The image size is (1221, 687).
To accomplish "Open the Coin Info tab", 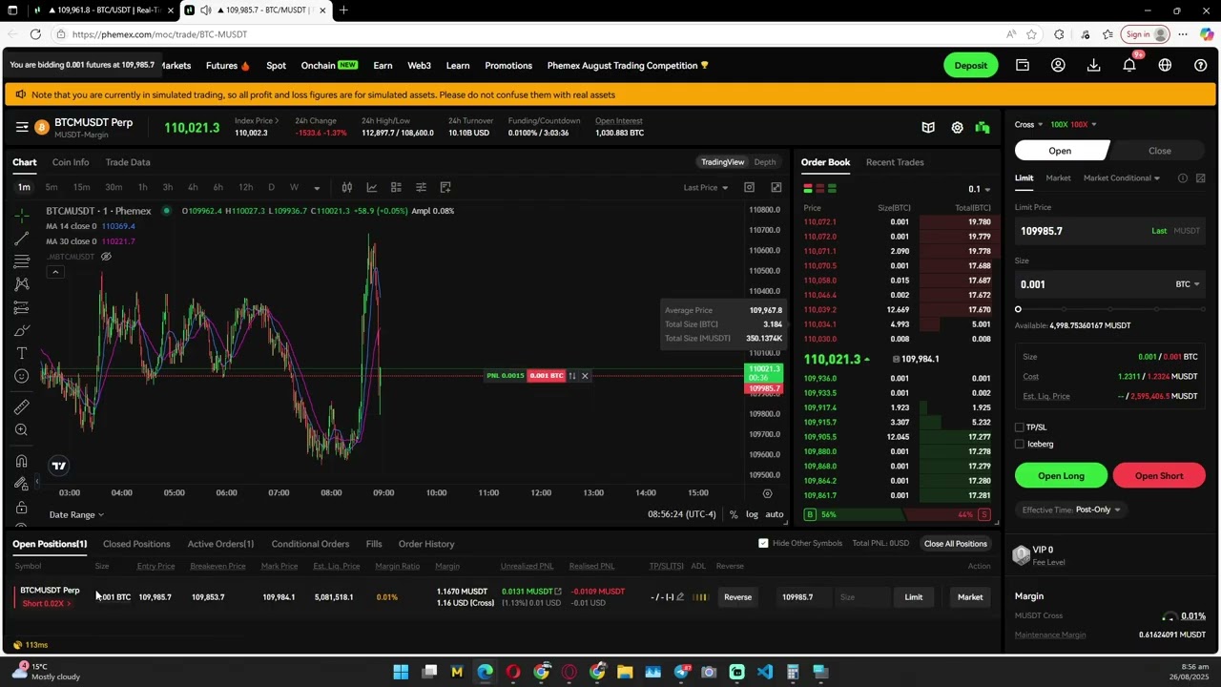I will click(x=71, y=162).
